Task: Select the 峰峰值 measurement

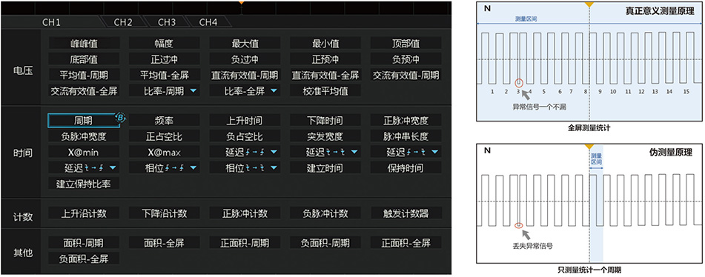Action: click(84, 44)
